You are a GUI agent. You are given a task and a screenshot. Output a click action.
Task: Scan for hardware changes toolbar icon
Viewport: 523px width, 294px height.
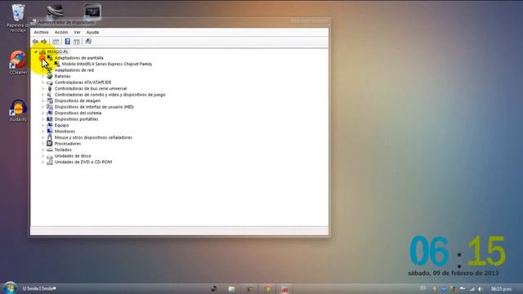(88, 42)
